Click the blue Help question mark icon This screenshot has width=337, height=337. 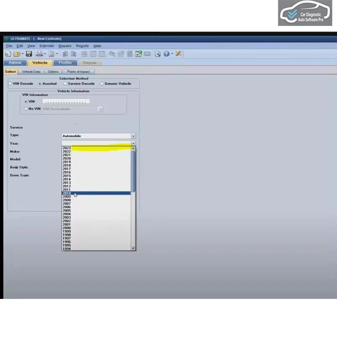(166, 54)
